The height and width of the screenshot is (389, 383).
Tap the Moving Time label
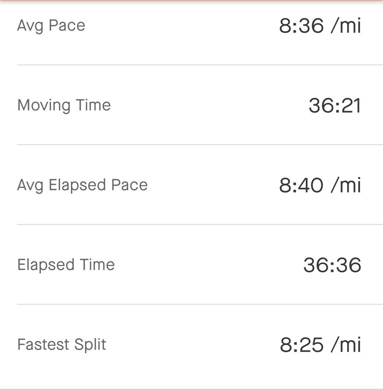(64, 105)
